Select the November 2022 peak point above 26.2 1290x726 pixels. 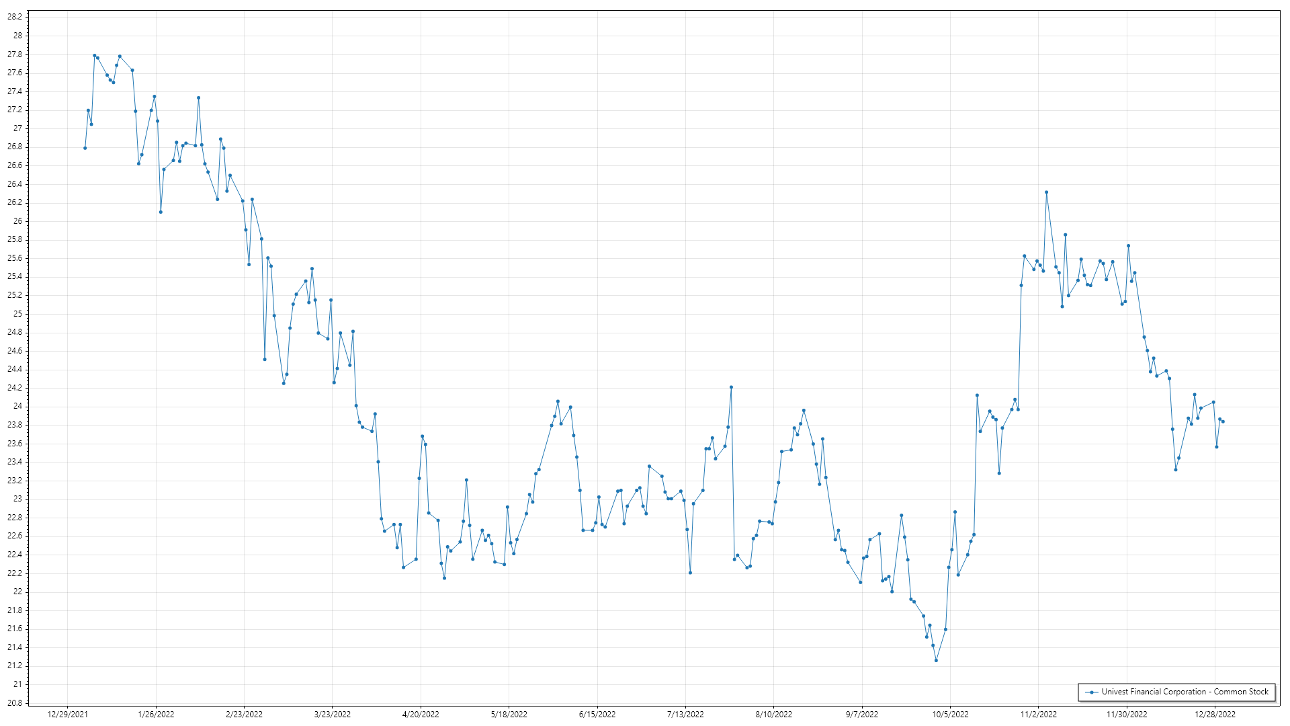point(1046,192)
